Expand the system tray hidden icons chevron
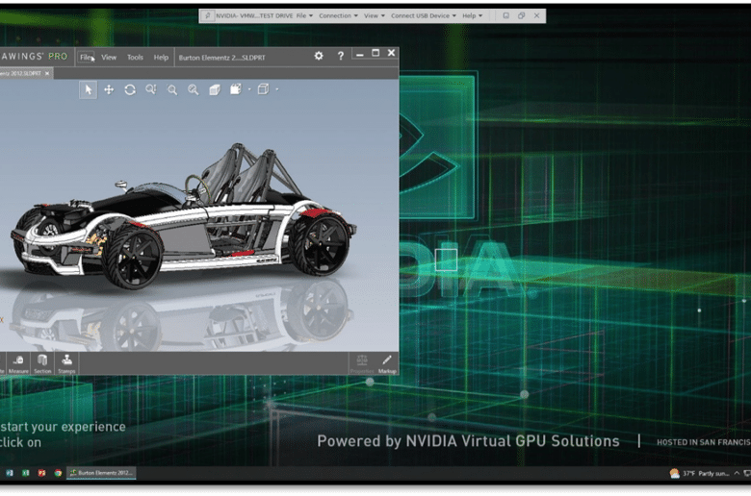Image resolution: width=751 pixels, height=496 pixels. tap(737, 473)
